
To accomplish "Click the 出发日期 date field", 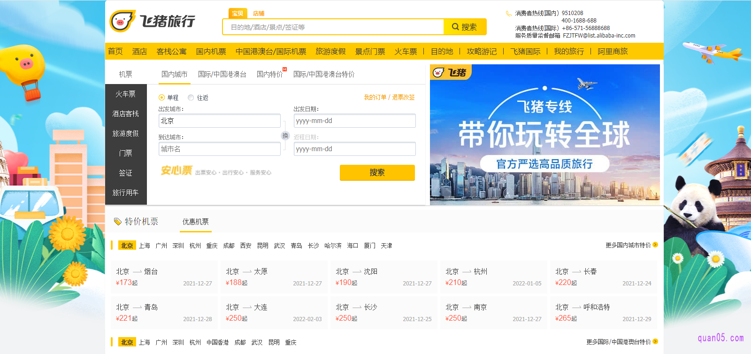I will coord(355,121).
